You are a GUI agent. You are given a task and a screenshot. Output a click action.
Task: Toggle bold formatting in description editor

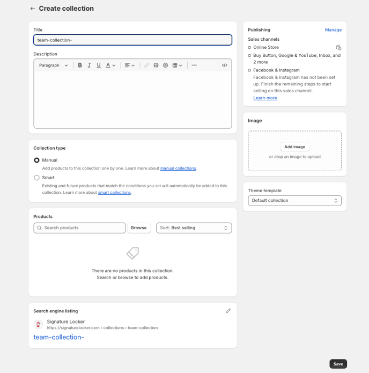tap(80, 65)
